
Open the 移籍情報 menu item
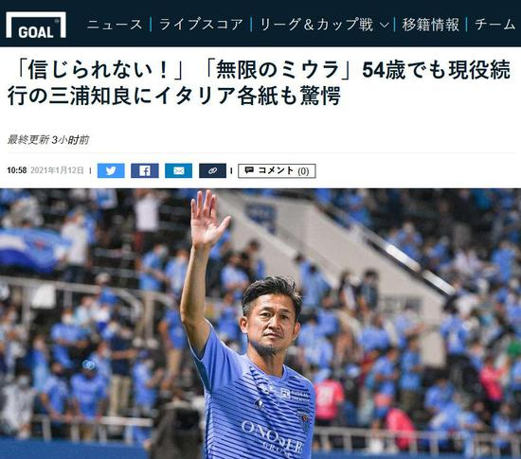[x=431, y=25]
